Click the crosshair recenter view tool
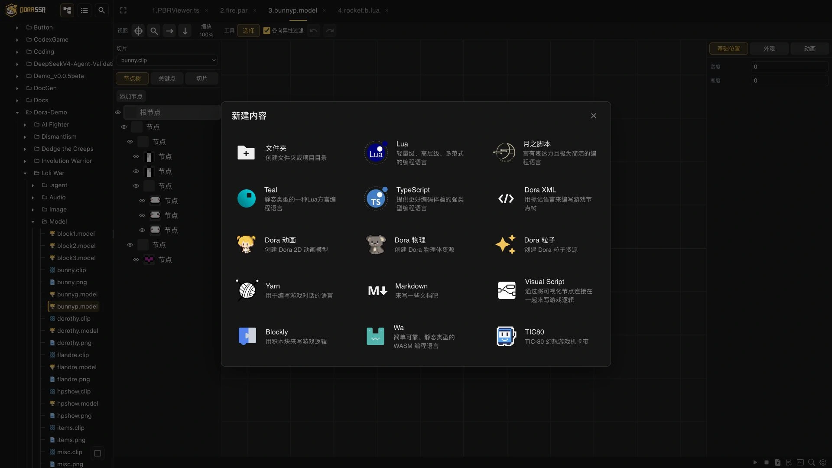Screen dimensions: 832x468 [x=138, y=31]
